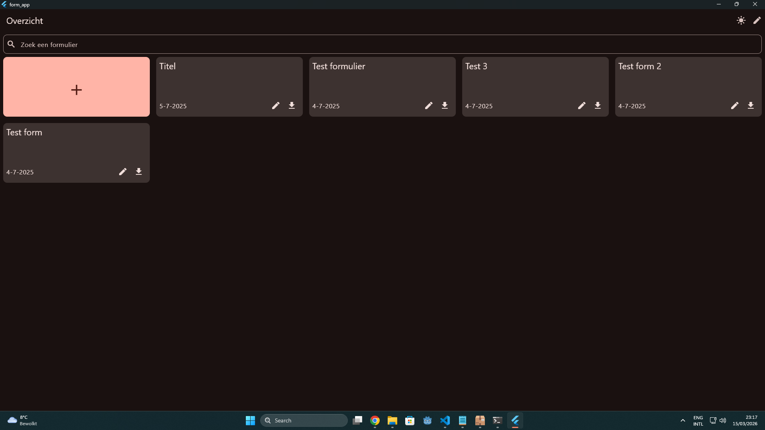Edit the Test form 2 form

(x=735, y=106)
